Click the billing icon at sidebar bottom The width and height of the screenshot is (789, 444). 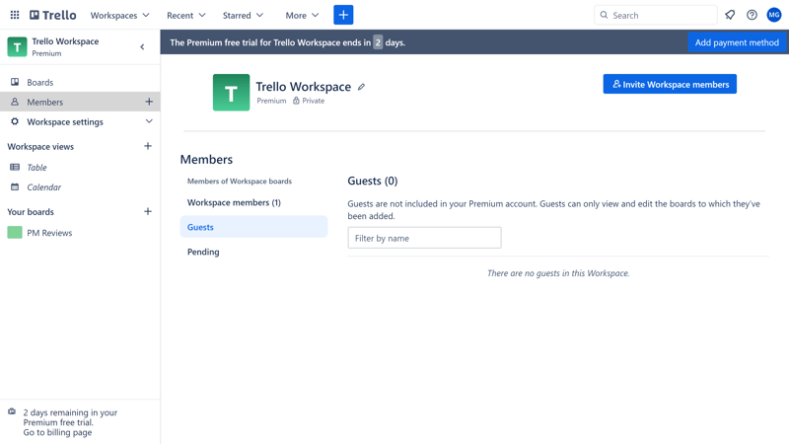pos(12,411)
